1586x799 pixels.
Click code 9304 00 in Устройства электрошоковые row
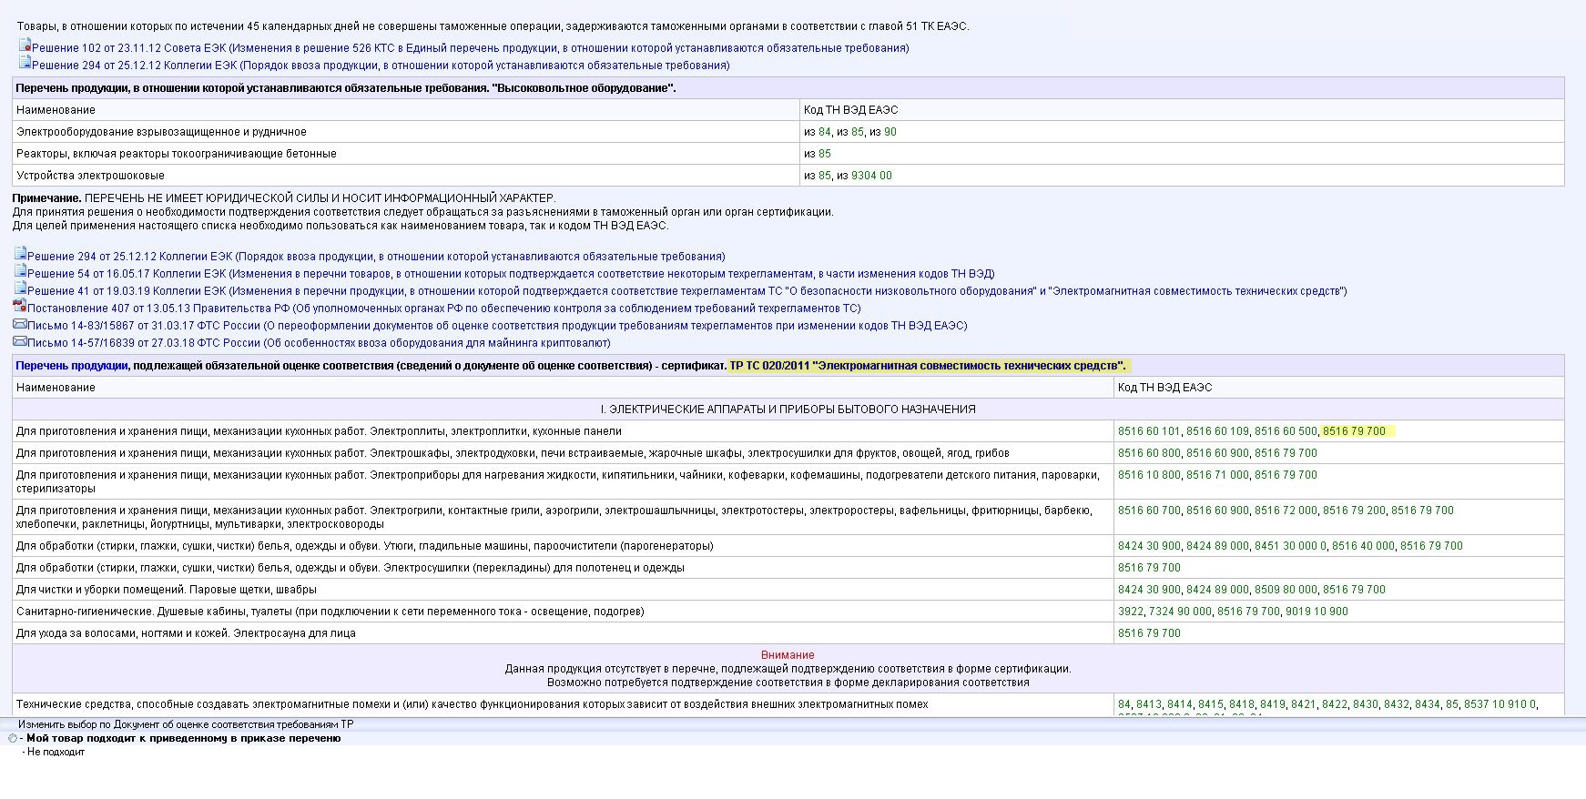pyautogui.click(x=871, y=176)
